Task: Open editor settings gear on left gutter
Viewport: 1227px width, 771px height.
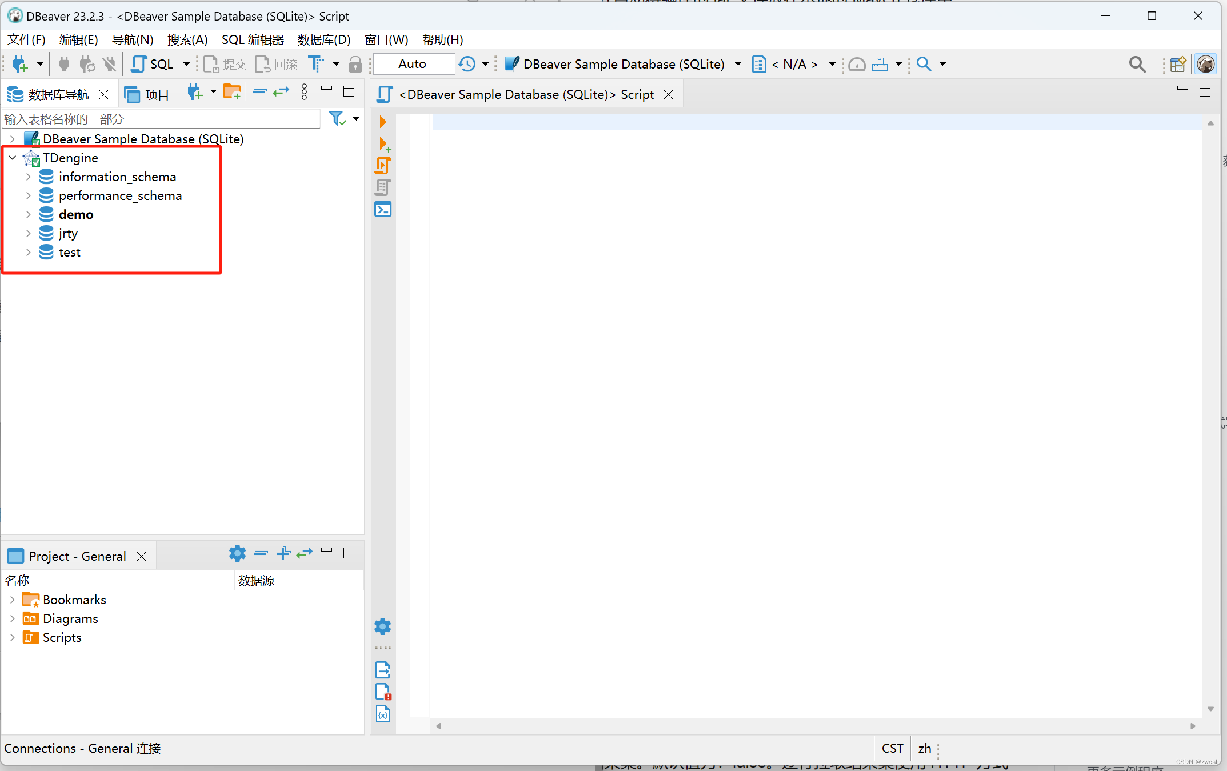Action: pyautogui.click(x=383, y=627)
